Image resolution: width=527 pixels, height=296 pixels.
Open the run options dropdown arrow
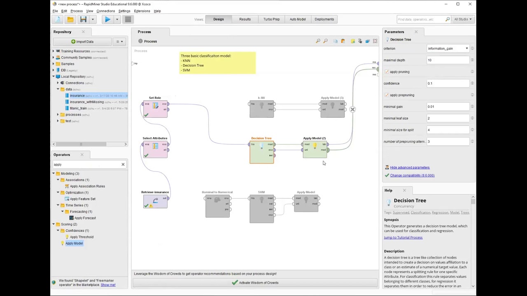click(x=117, y=19)
